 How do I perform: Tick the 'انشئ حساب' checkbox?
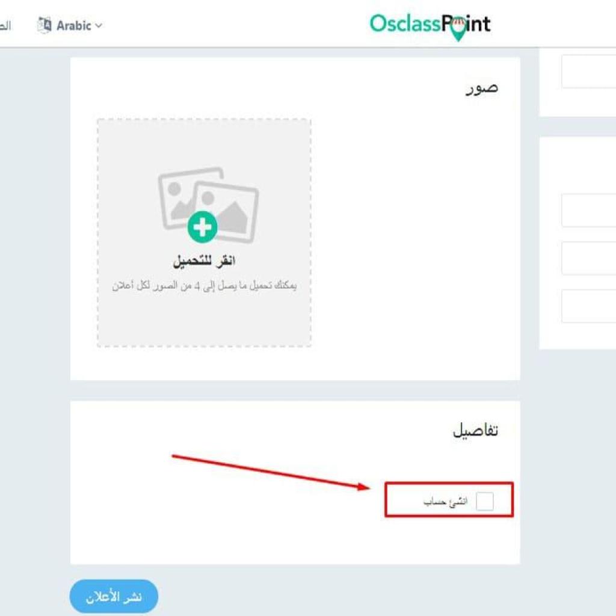[484, 501]
